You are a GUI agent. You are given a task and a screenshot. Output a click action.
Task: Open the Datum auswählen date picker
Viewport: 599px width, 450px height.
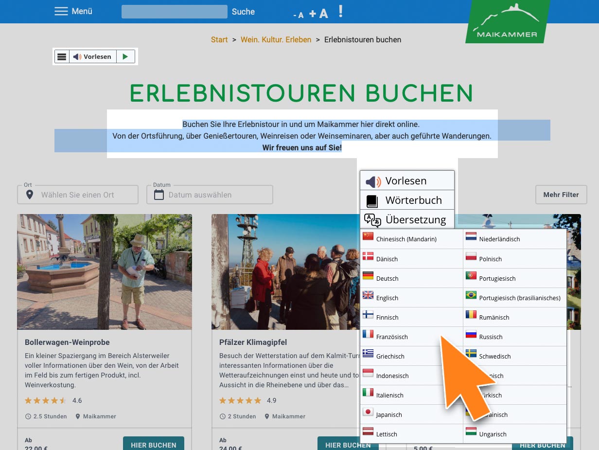pyautogui.click(x=210, y=195)
